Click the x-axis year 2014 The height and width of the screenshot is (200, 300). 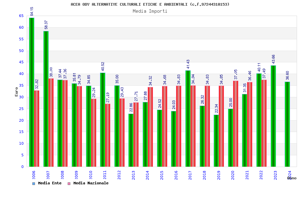click(x=147, y=175)
